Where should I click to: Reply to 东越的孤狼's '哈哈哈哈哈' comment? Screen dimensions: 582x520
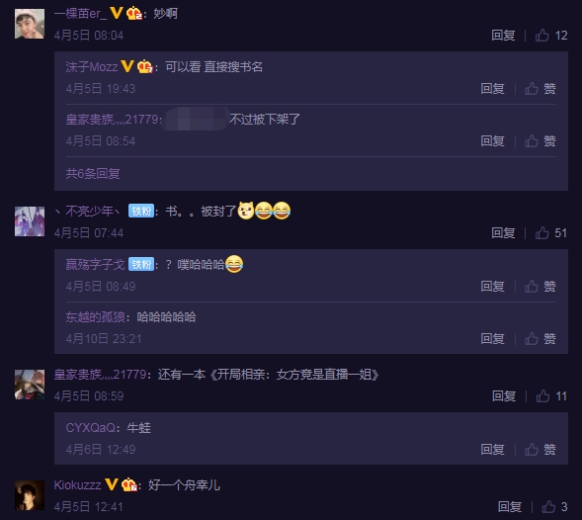[x=492, y=339]
